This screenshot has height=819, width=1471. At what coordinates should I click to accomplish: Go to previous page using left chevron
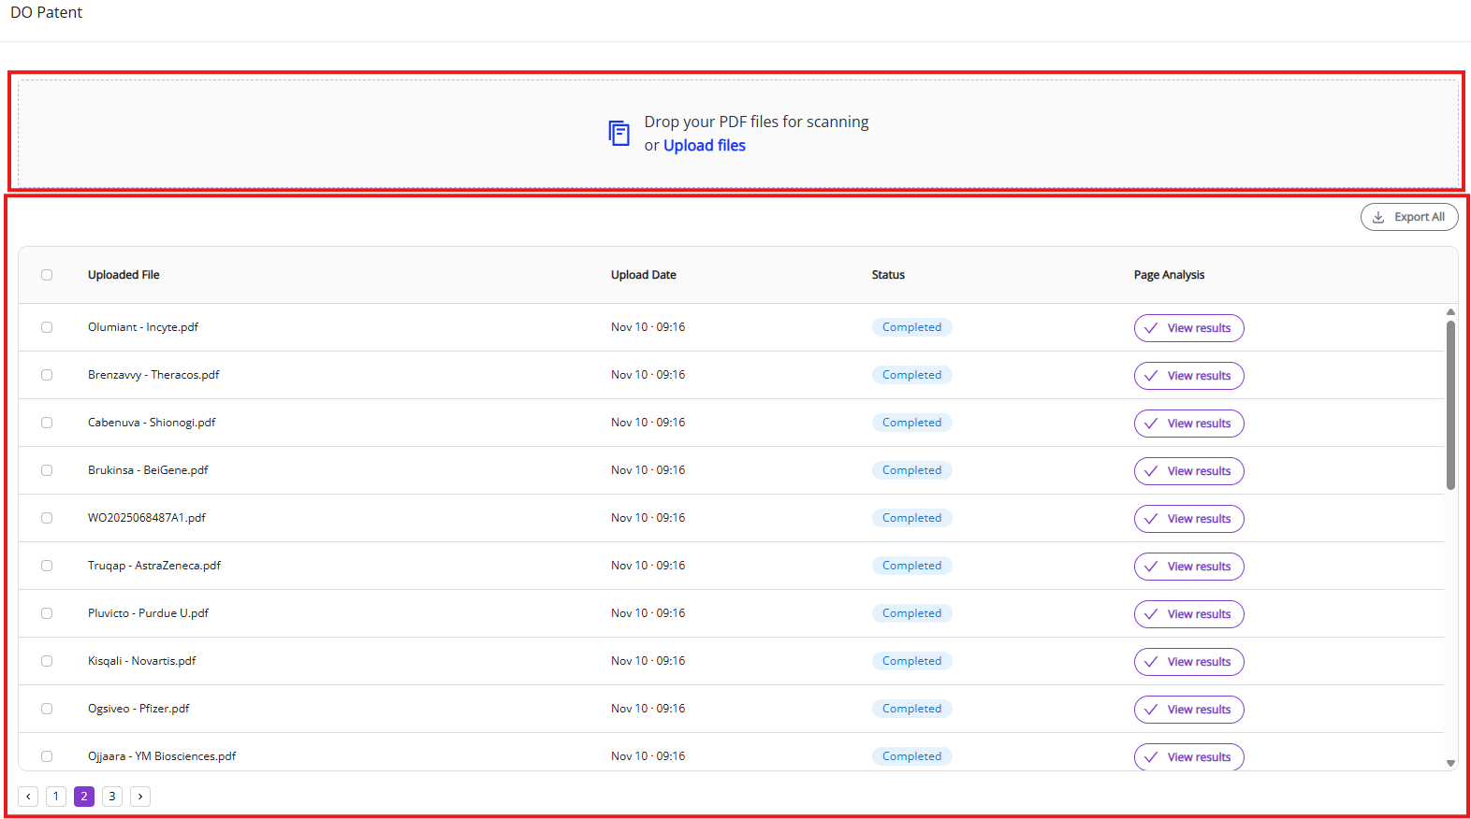click(28, 797)
